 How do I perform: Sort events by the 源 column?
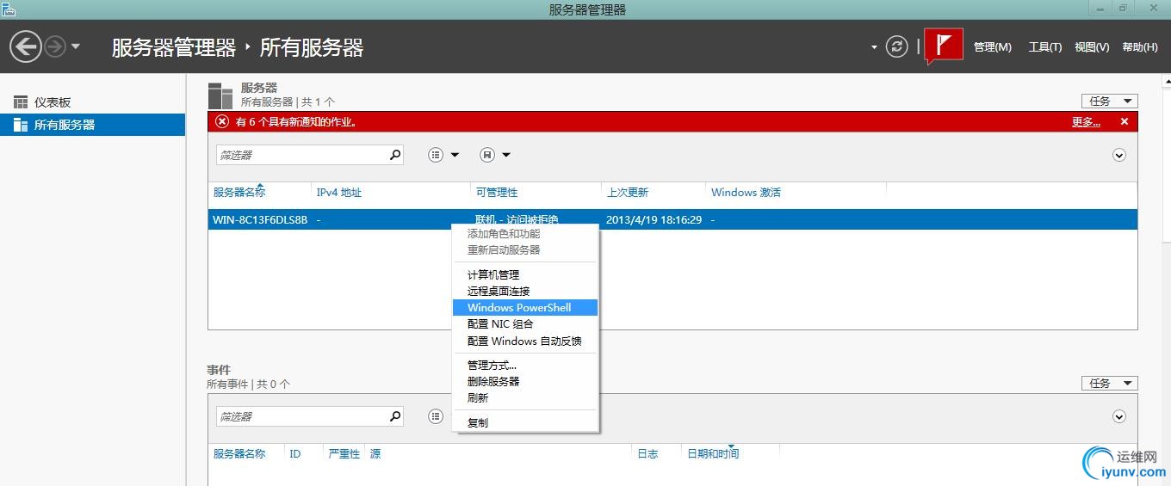(x=375, y=454)
